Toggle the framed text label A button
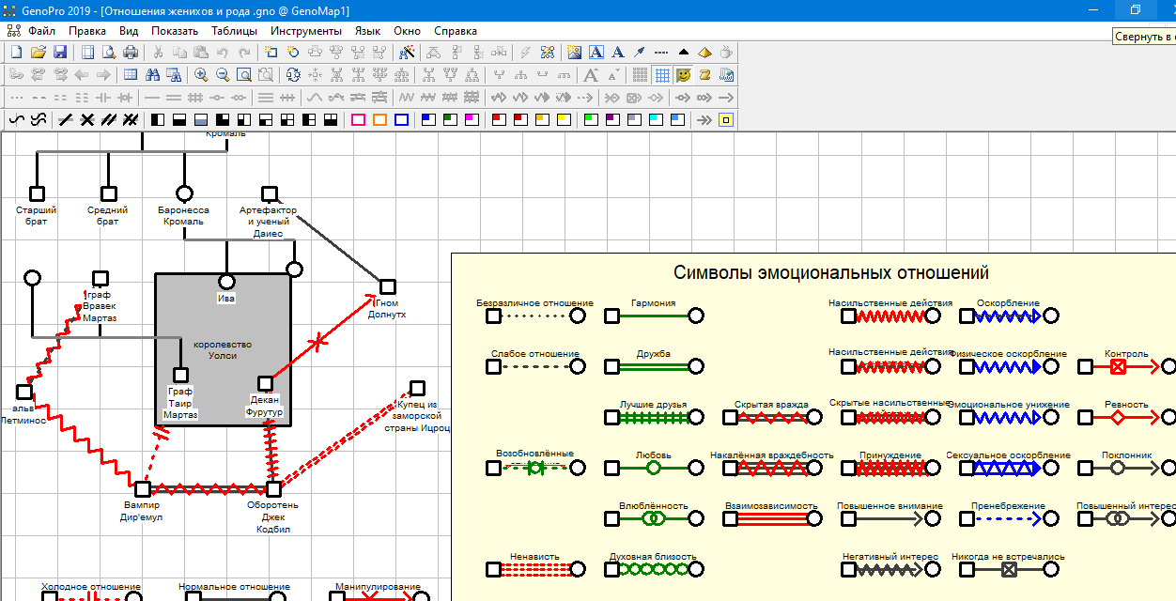The image size is (1176, 601). 596,53
